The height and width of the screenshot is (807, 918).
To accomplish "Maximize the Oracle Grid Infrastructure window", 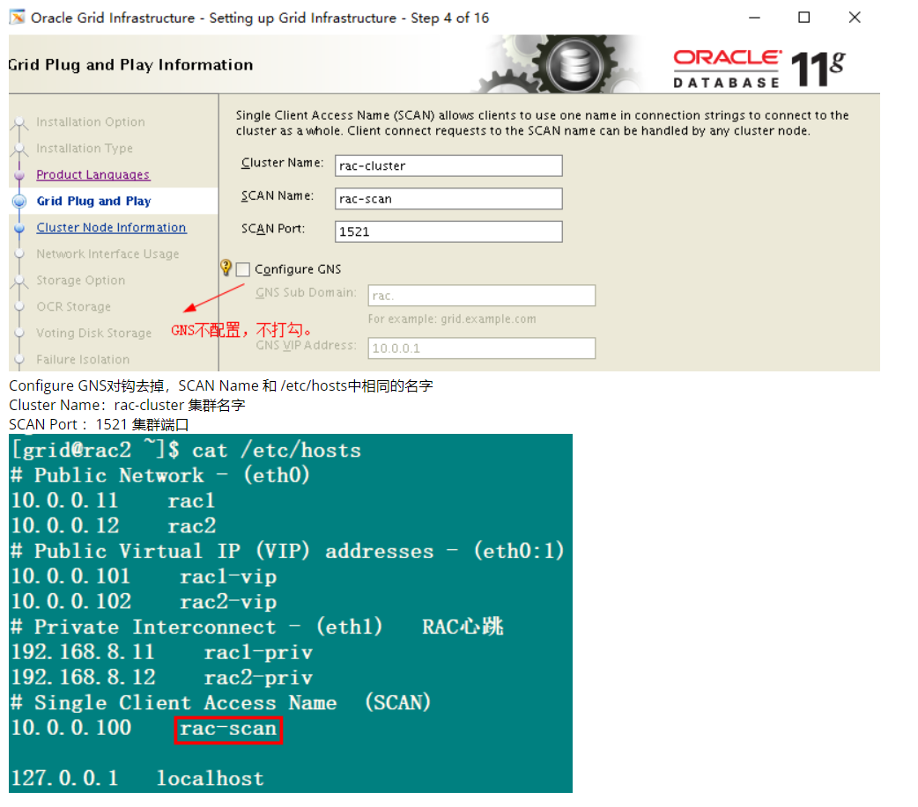I will coord(804,18).
